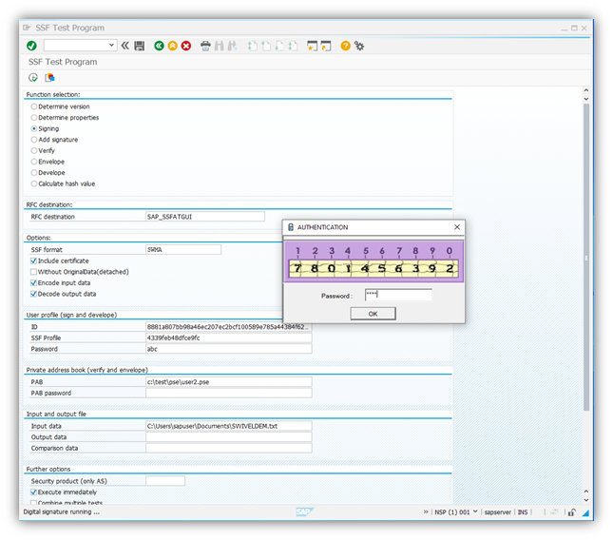Screen dimensions: 613x540
Task: Toggle the Execute immediately checkbox
Action: pos(33,492)
